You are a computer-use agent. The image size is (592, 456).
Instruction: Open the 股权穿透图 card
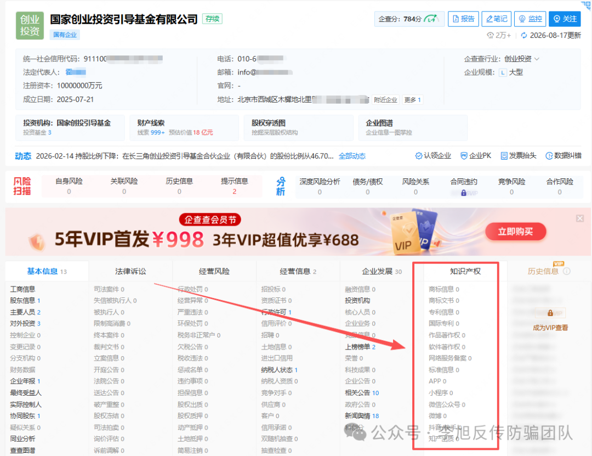[x=298, y=127]
